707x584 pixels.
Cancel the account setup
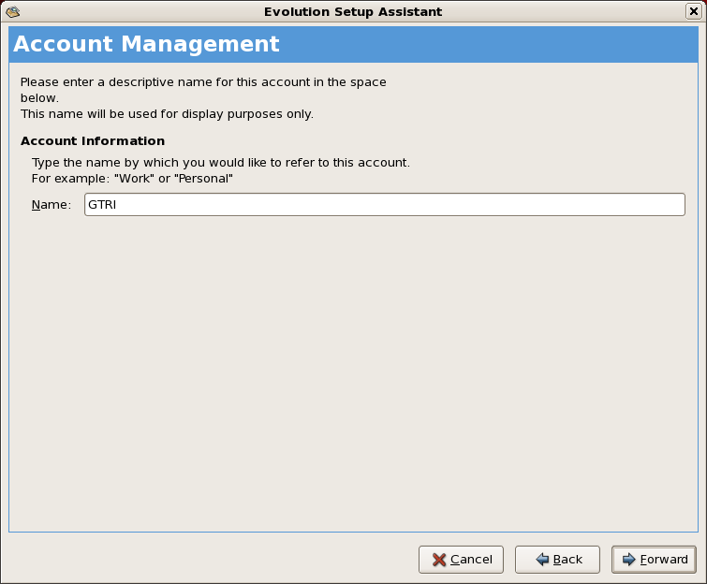(x=461, y=560)
